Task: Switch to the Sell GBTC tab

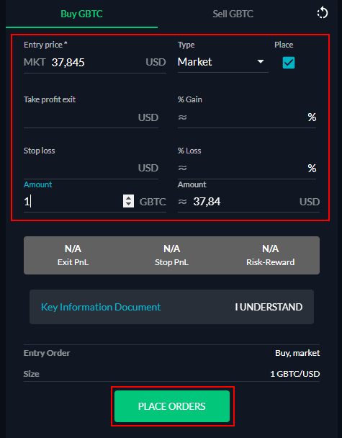Action: pos(233,14)
